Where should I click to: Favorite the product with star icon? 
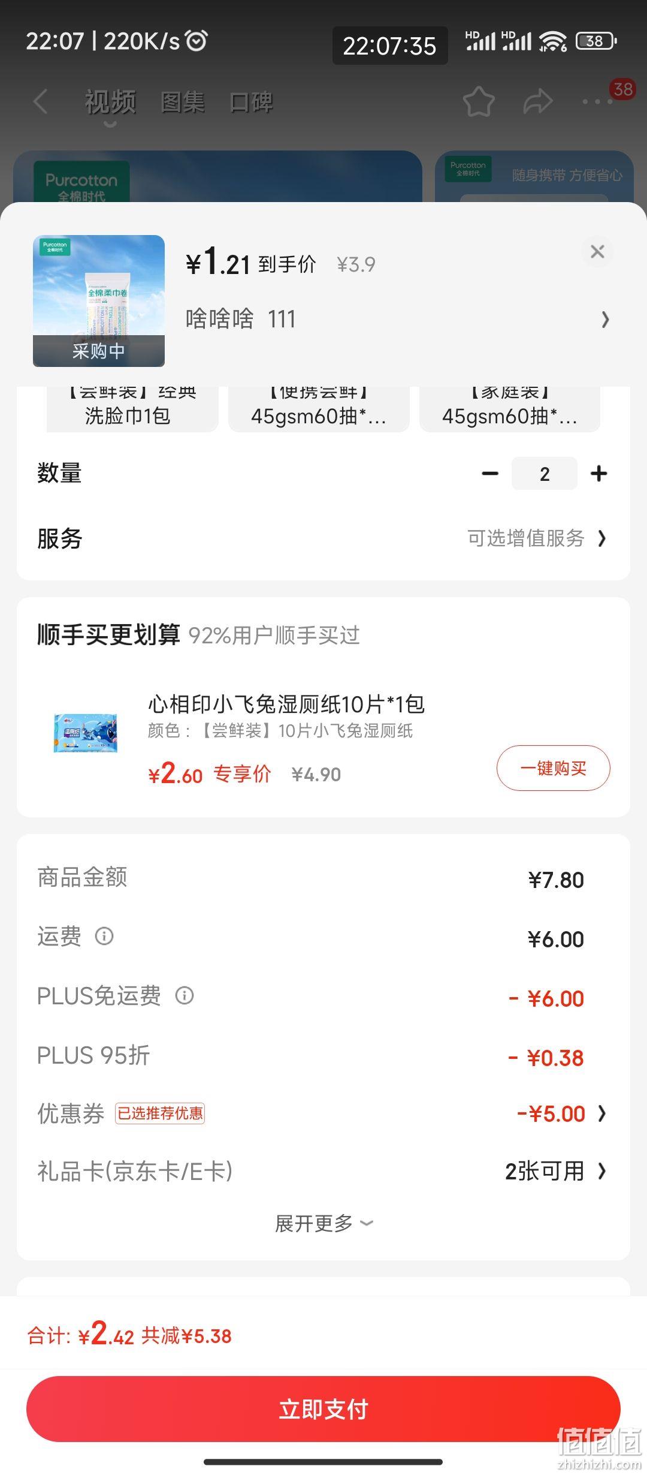(479, 101)
